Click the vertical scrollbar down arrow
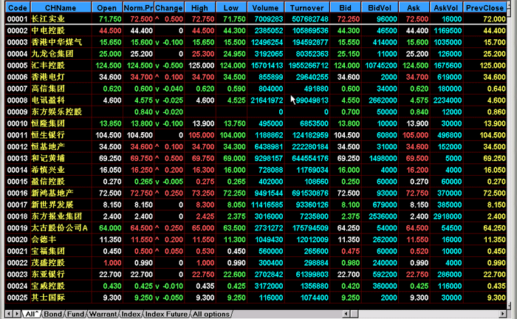This screenshot has height=319, width=517. tap(510, 305)
